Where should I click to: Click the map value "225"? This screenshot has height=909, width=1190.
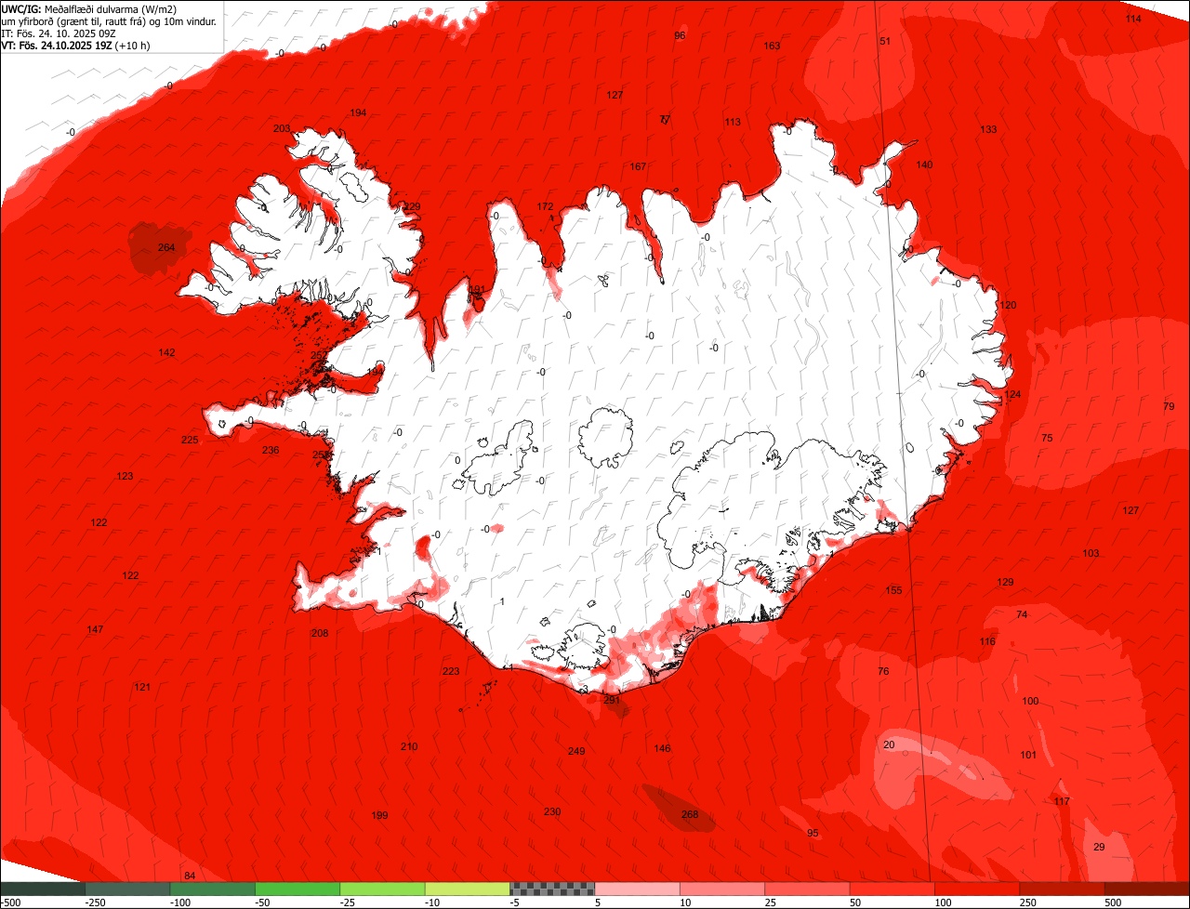coord(190,441)
